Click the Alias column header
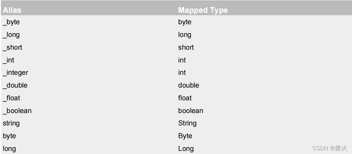Image resolution: width=352 pixels, height=154 pixels. 12,10
